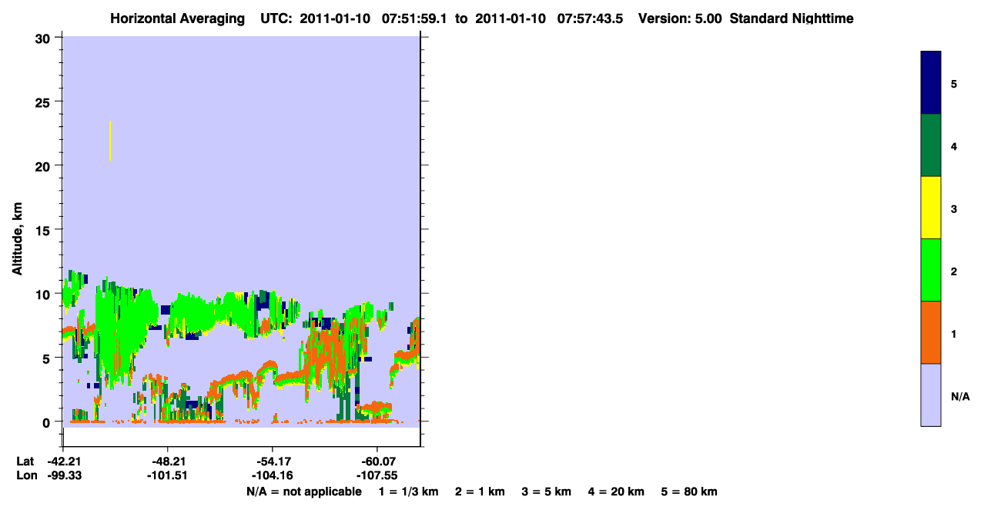The width and height of the screenshot is (1001, 513).
Task: Click longitude value -104.16
Action: tap(272, 475)
